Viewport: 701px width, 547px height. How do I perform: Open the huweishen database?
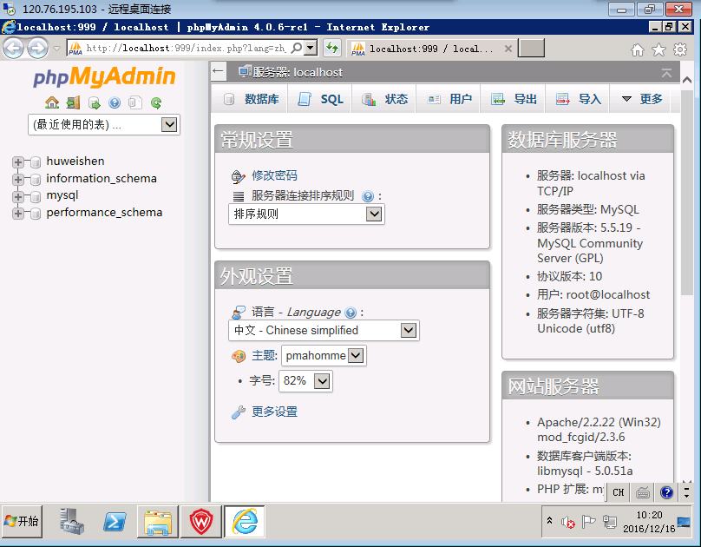(75, 161)
